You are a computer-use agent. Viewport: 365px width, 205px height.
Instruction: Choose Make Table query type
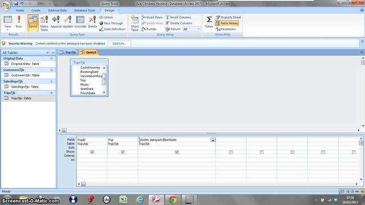[44, 23]
